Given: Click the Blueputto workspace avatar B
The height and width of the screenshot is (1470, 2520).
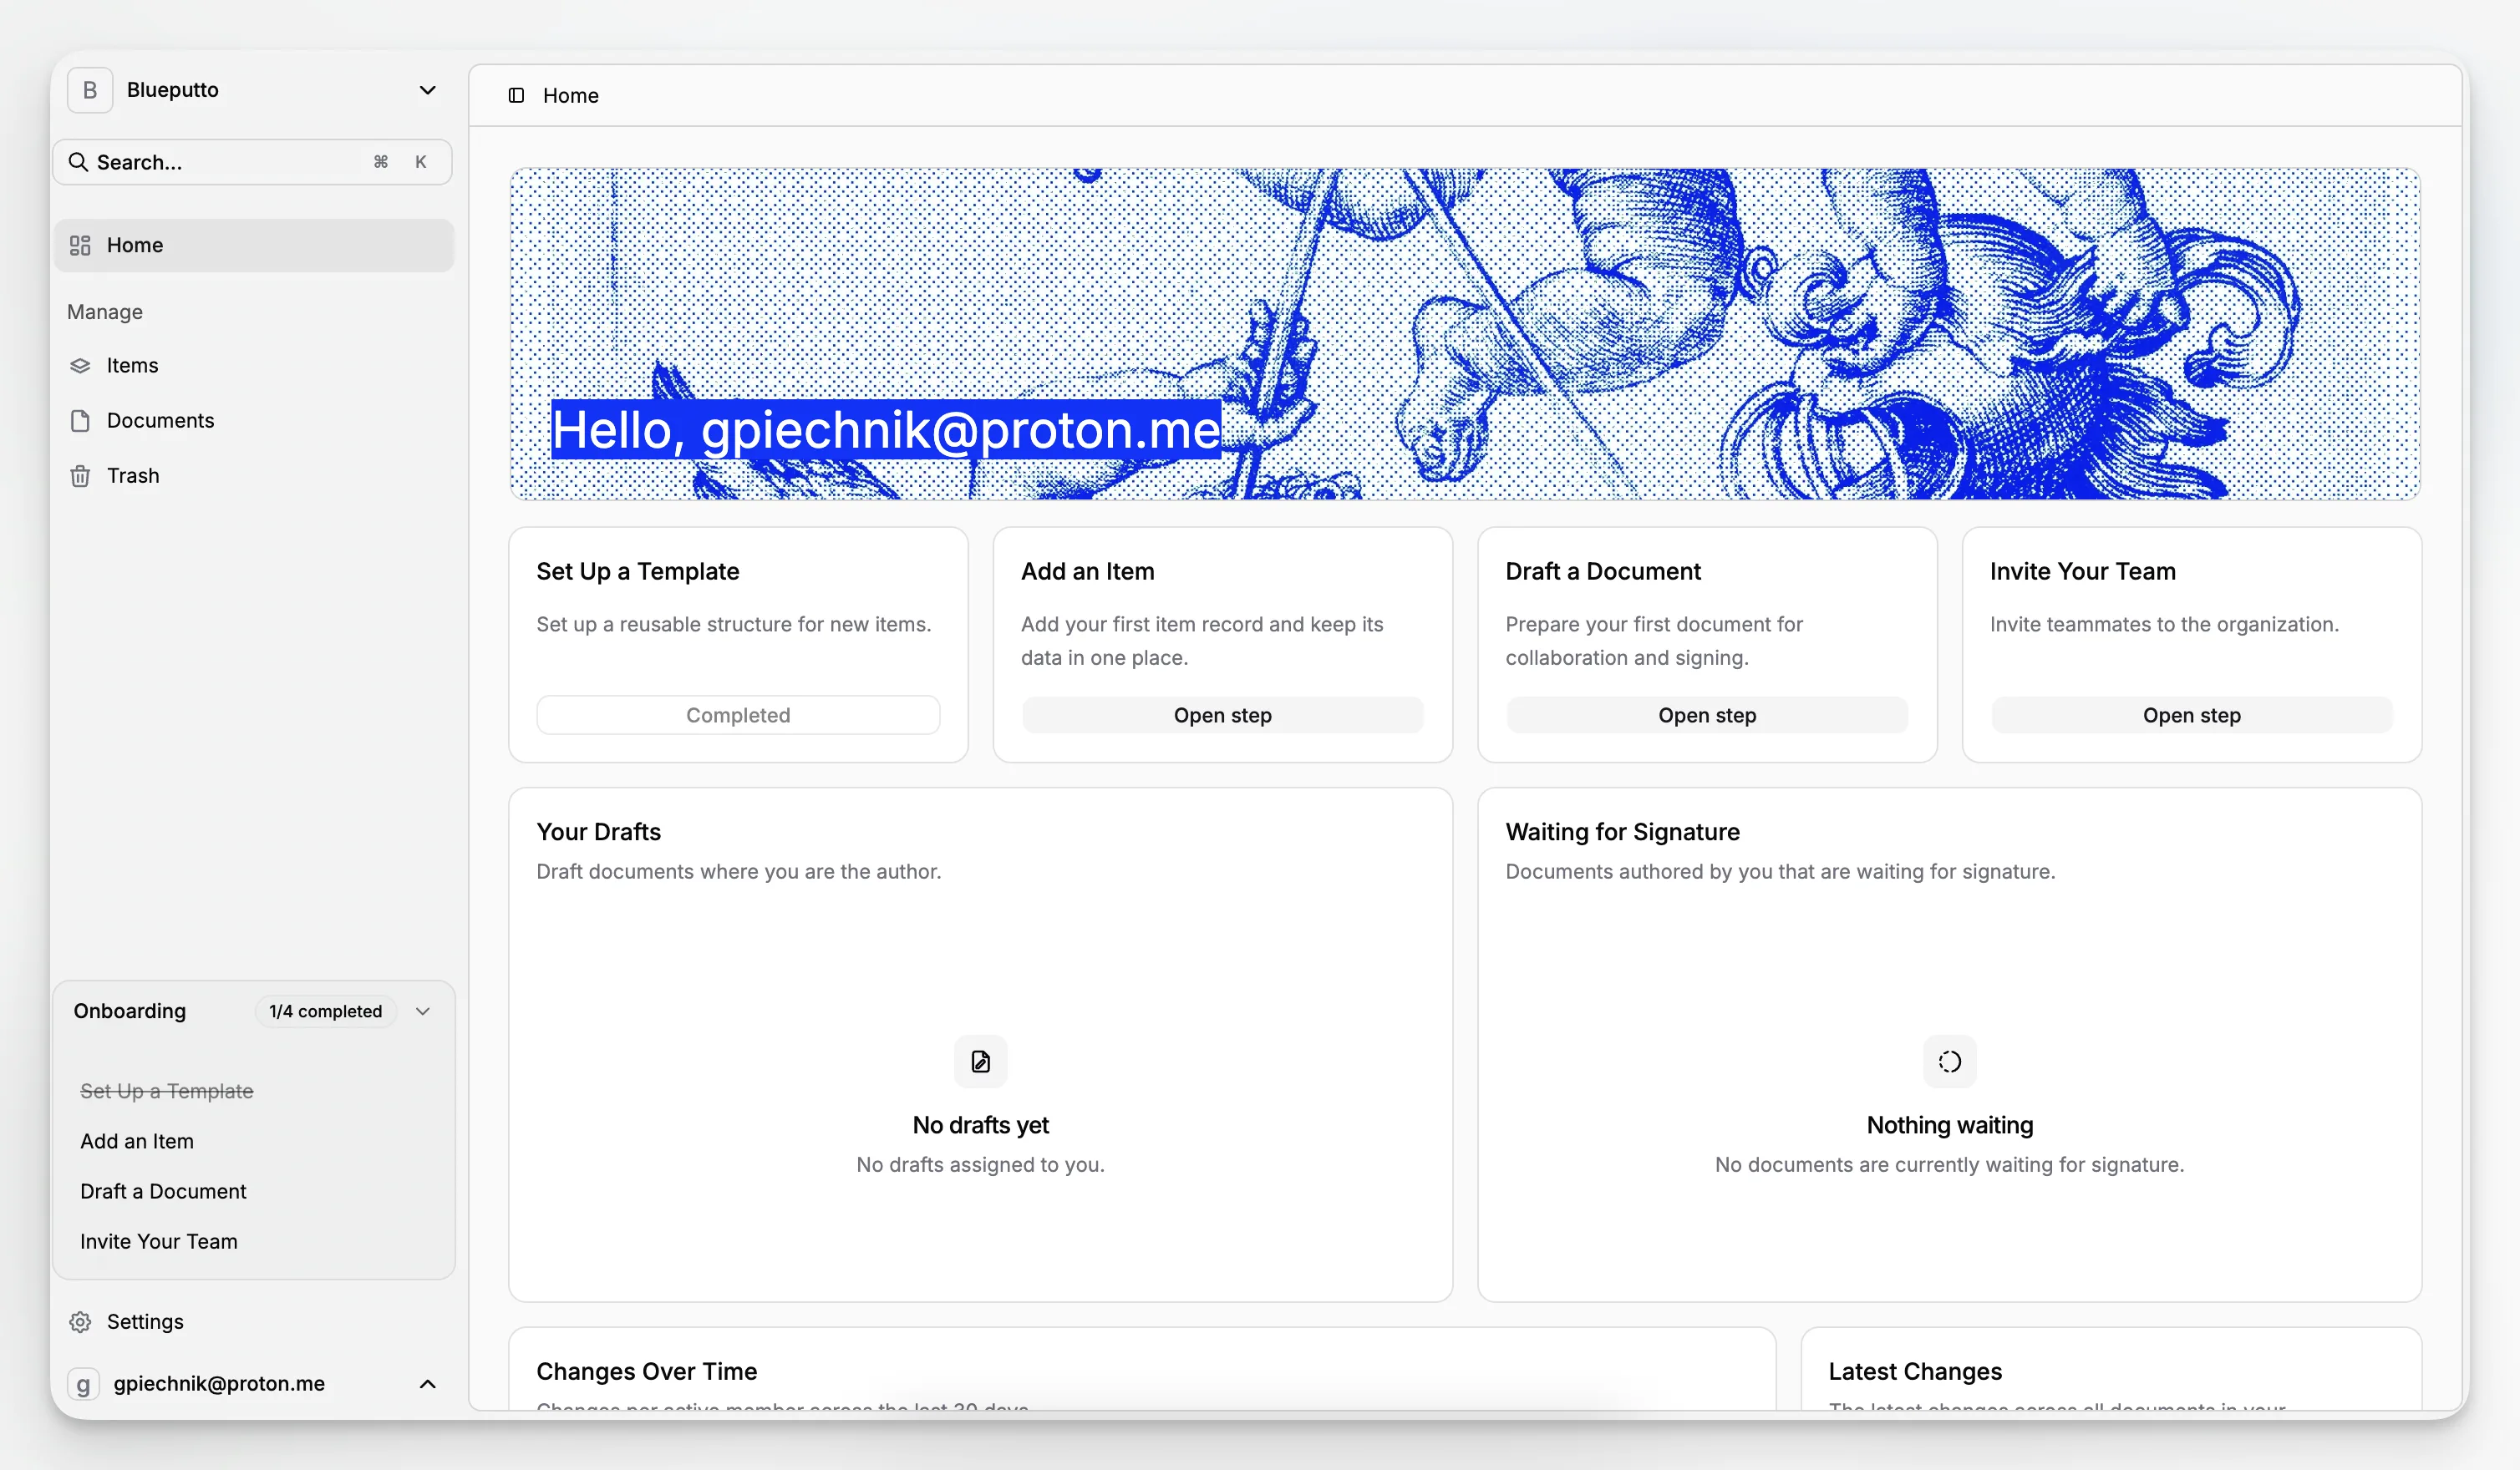Looking at the screenshot, I should pos(90,90).
